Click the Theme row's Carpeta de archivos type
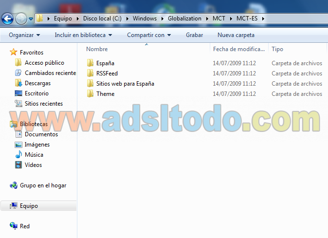 297,94
